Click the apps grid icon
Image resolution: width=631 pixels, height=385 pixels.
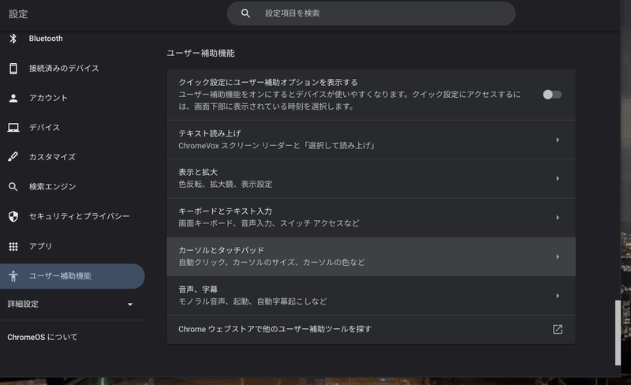(13, 246)
